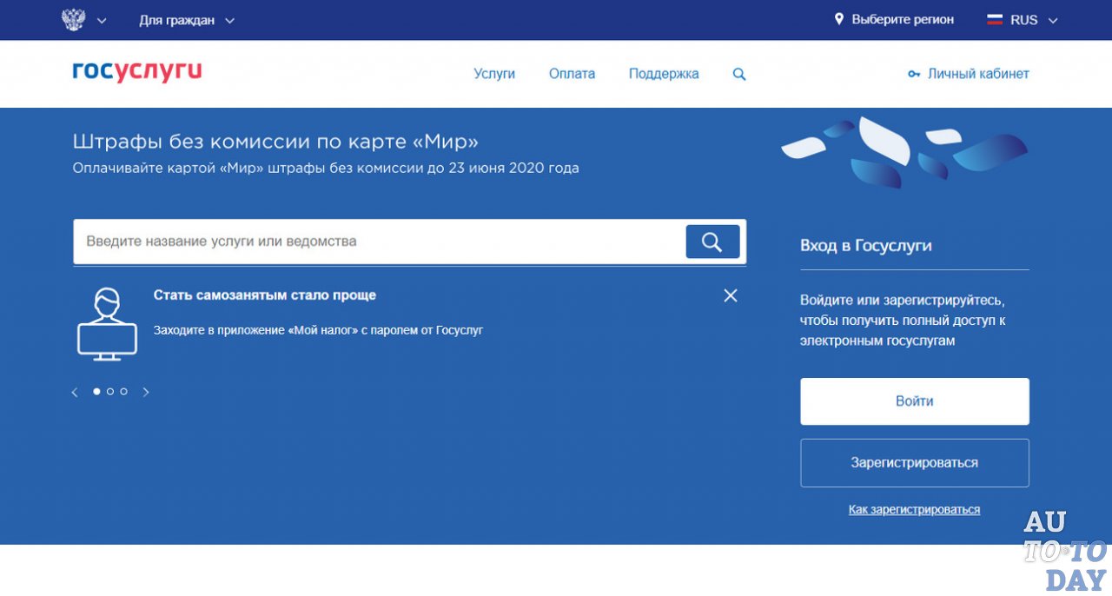
Task: Click the magnifying glass search icon in header
Action: [x=738, y=74]
